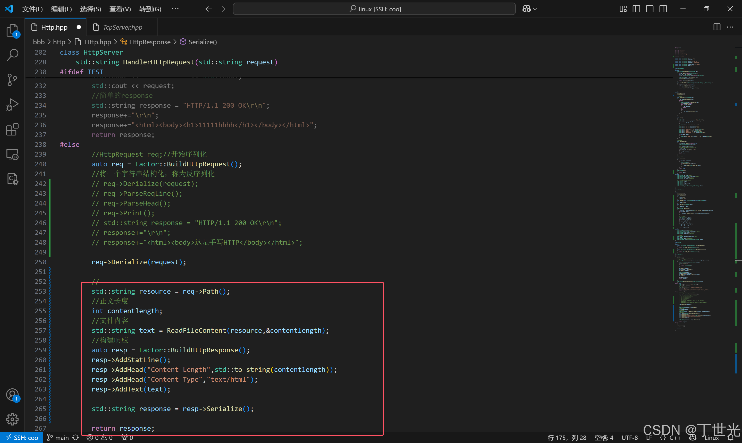Open the Run and Debug view
This screenshot has height=443, width=742.
tap(12, 105)
